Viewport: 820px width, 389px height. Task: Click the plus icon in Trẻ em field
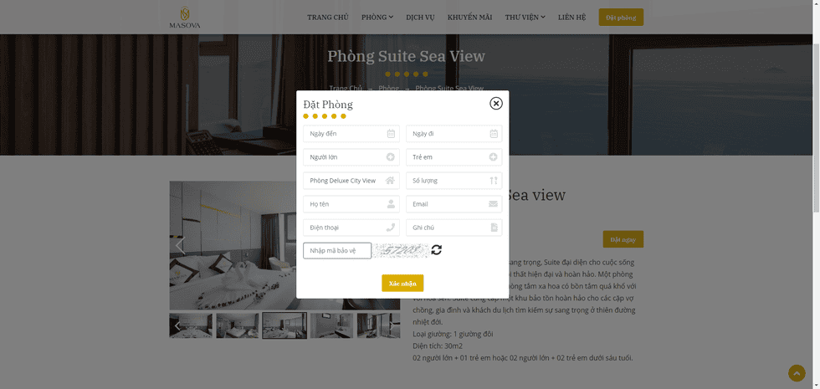493,157
